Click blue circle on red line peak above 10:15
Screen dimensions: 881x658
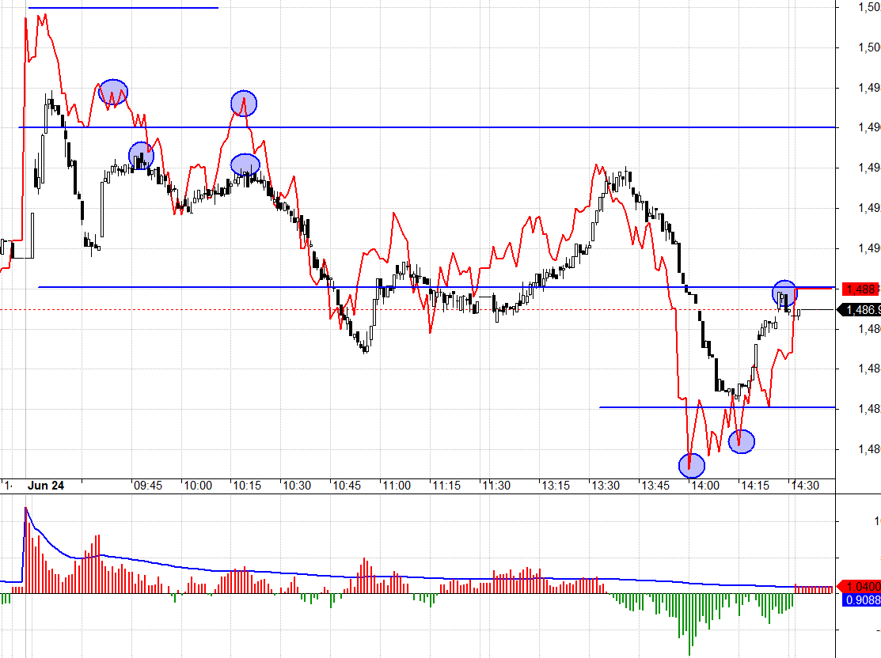(x=244, y=104)
